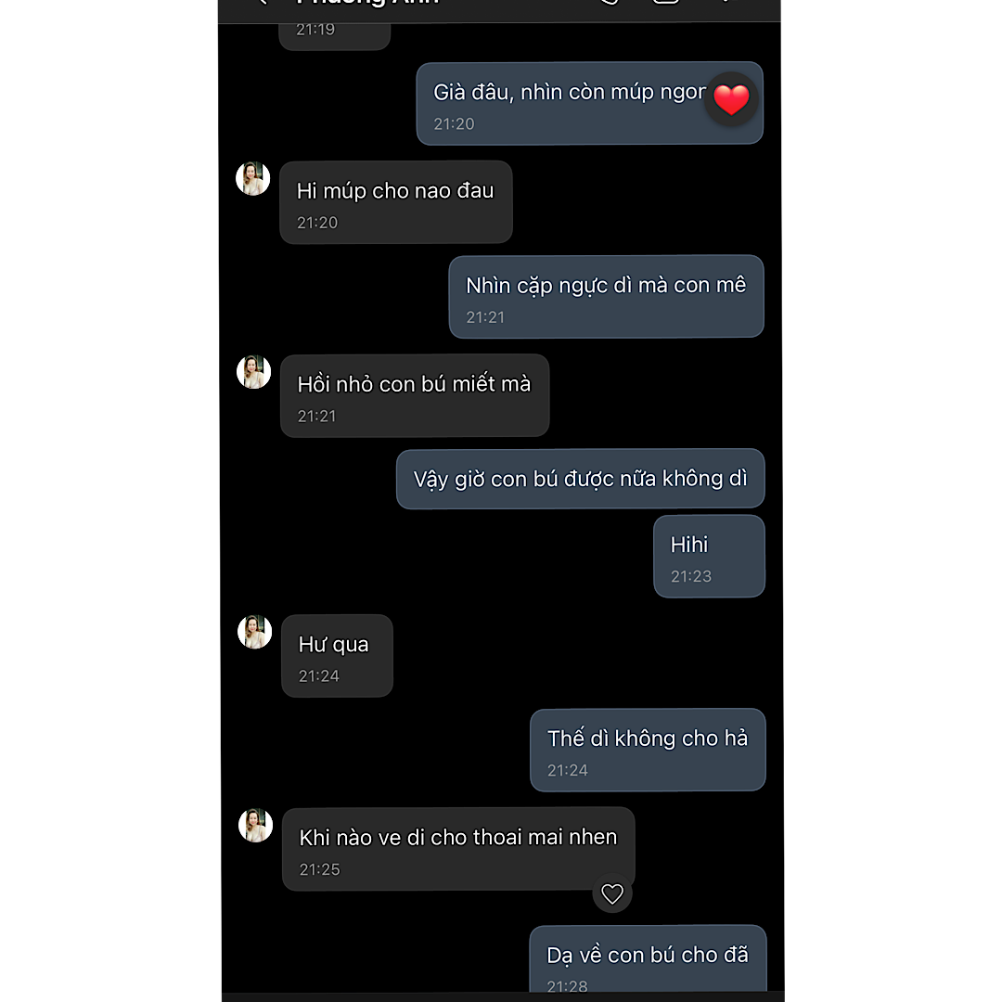This screenshot has height=1002, width=1002.
Task: Select the "Hư qua" message bubble
Action: tap(337, 656)
